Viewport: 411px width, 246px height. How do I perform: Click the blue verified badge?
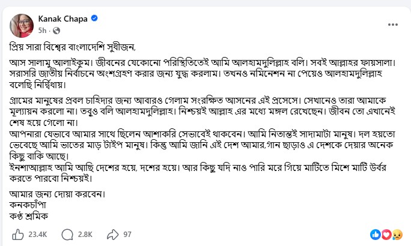(94, 19)
